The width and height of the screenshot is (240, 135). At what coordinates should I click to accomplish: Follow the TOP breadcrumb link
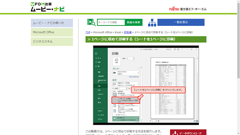click(x=88, y=32)
